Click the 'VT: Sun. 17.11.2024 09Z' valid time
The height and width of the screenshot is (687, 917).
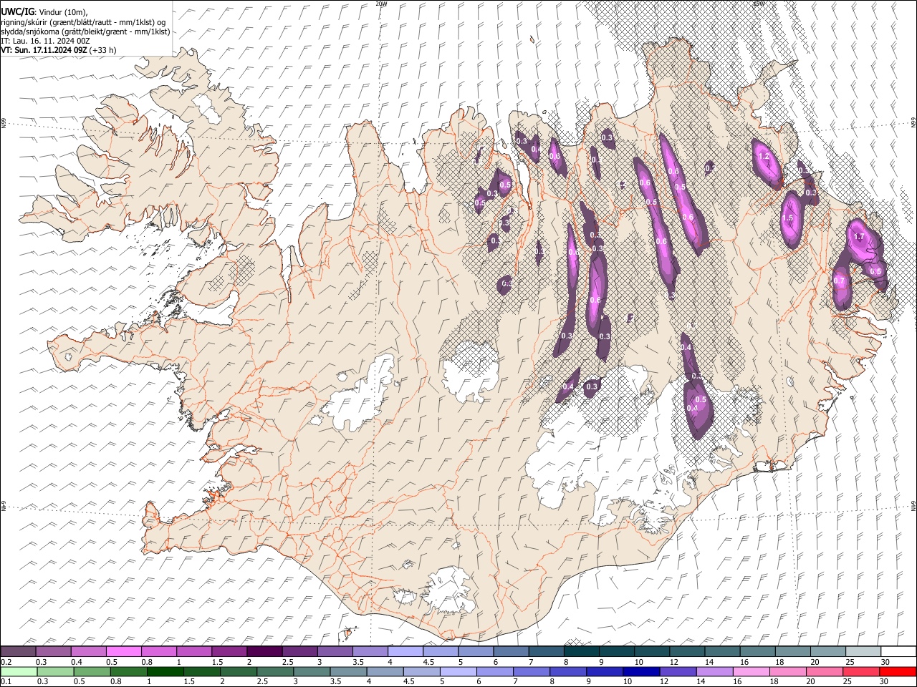(x=44, y=50)
